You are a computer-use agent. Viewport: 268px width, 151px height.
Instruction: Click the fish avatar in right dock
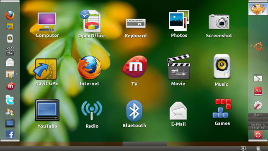click(258, 9)
